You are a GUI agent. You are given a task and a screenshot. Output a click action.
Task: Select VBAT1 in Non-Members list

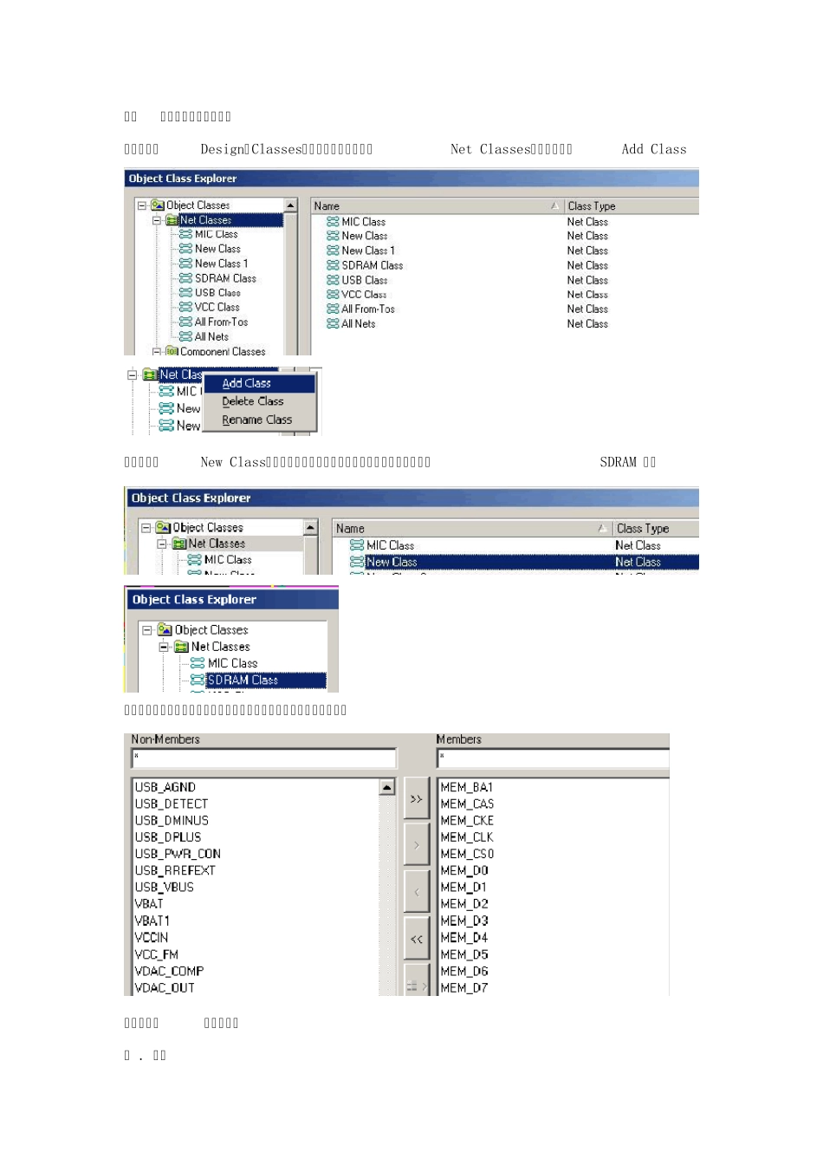pyautogui.click(x=152, y=921)
